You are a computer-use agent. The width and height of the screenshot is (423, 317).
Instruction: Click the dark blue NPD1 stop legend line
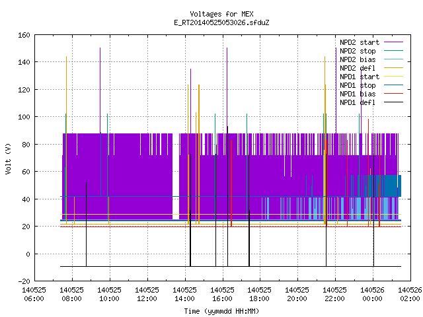tap(393, 85)
